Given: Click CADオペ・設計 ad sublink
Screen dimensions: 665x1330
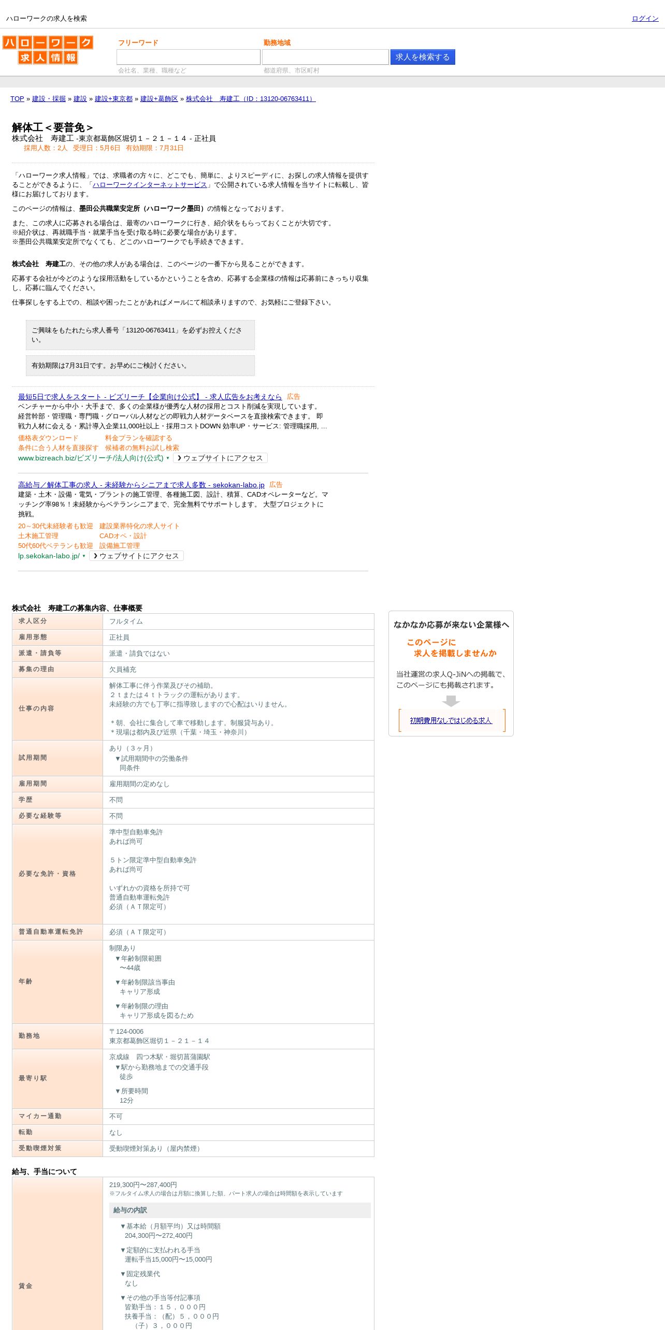Looking at the screenshot, I should pos(123,536).
